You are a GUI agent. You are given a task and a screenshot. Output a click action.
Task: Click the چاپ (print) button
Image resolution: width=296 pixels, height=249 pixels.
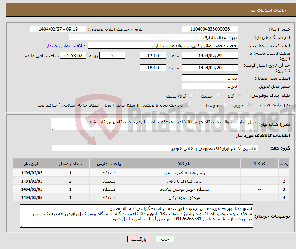[x=165, y=239]
